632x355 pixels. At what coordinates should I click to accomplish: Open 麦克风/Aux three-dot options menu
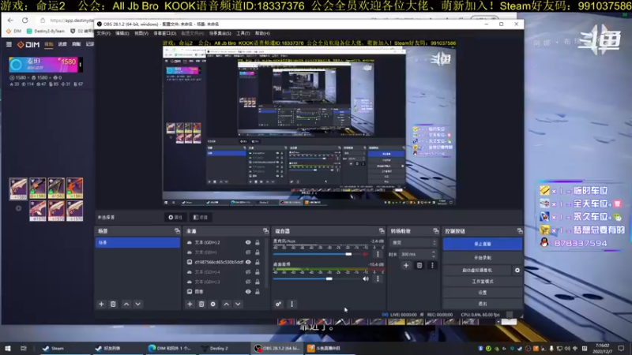[x=378, y=254]
